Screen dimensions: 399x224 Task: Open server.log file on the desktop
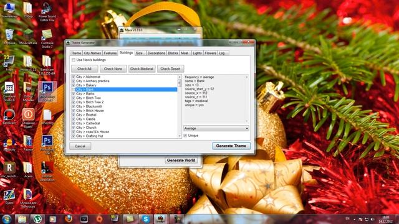[47, 117]
